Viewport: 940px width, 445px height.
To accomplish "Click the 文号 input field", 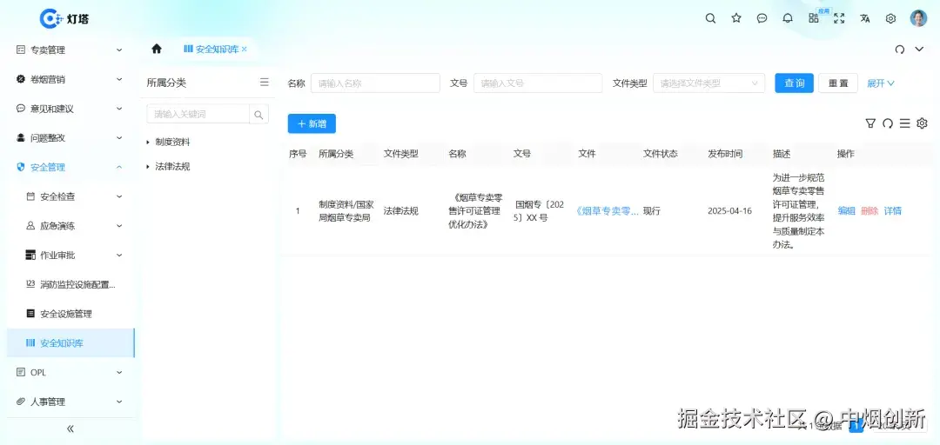I will (x=538, y=83).
